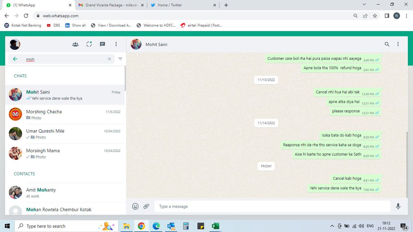The width and height of the screenshot is (413, 232).
Task: Click Mohit Saini avatar in chat header
Action: click(136, 44)
